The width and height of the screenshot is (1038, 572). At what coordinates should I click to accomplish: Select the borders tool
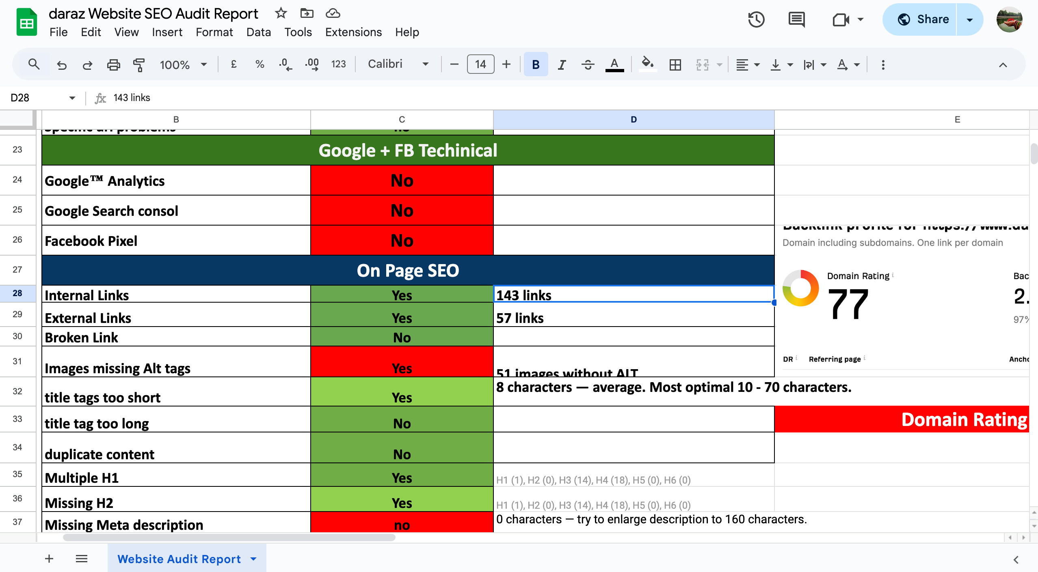coord(674,64)
